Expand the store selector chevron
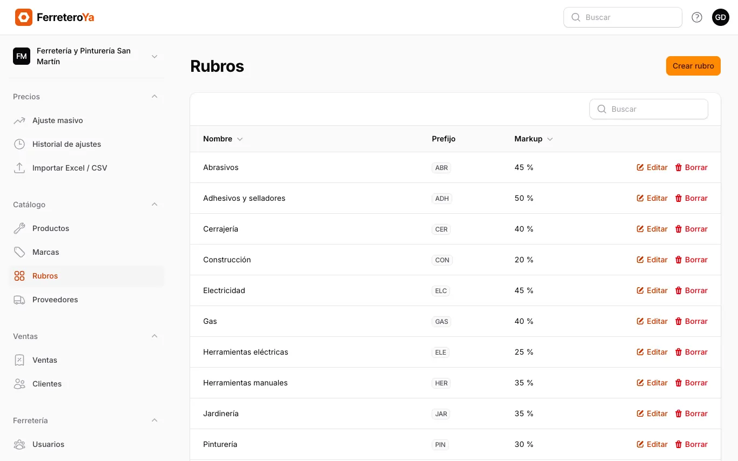This screenshot has width=738, height=461. tap(155, 56)
